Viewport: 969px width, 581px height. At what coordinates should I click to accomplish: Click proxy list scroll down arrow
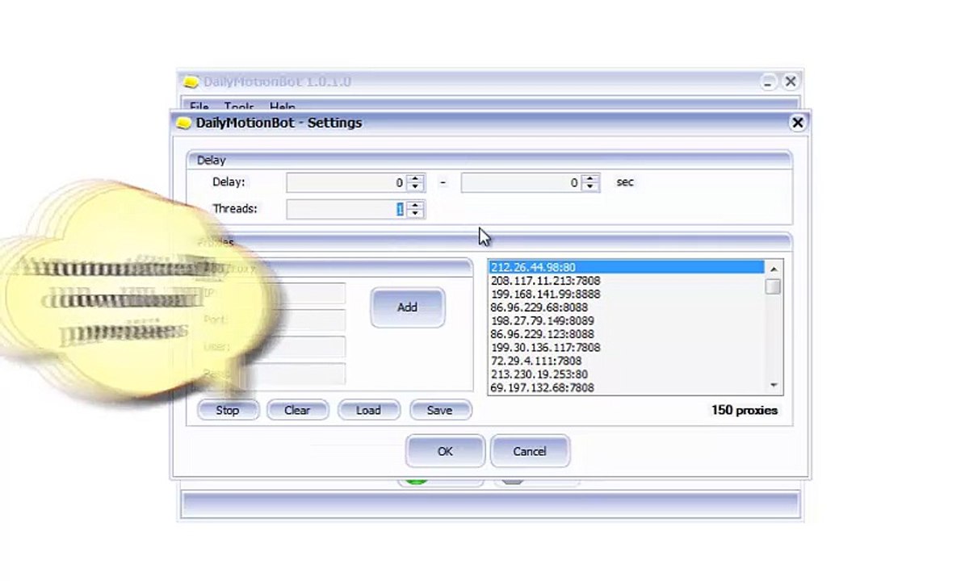point(774,385)
